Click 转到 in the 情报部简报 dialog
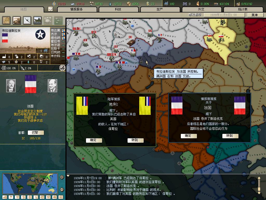Image resolution: width=266 pixels, height=200 pixels. (x=230, y=136)
